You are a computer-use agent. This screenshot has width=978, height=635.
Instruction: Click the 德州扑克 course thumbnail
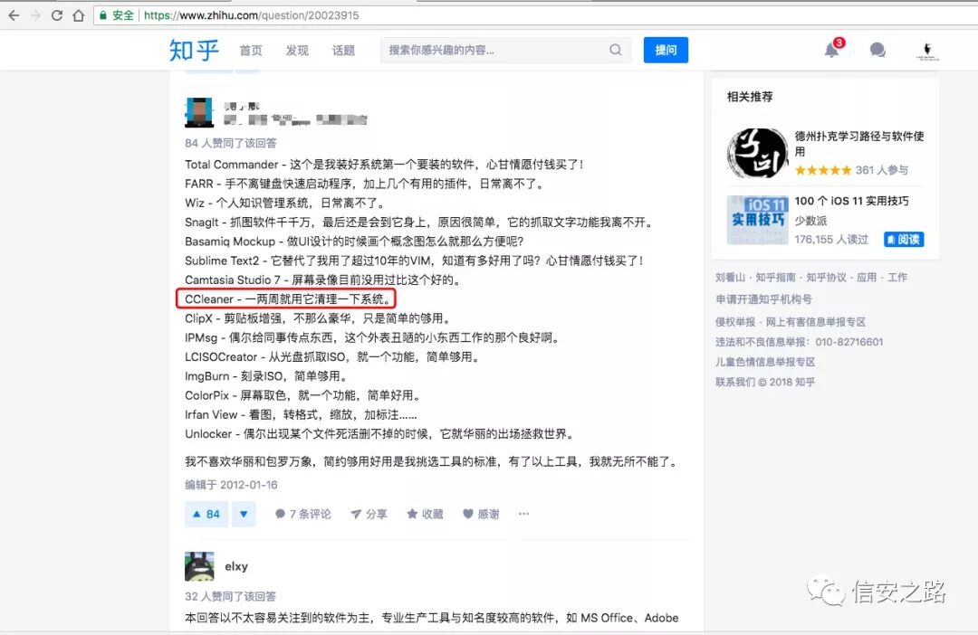coord(758,153)
